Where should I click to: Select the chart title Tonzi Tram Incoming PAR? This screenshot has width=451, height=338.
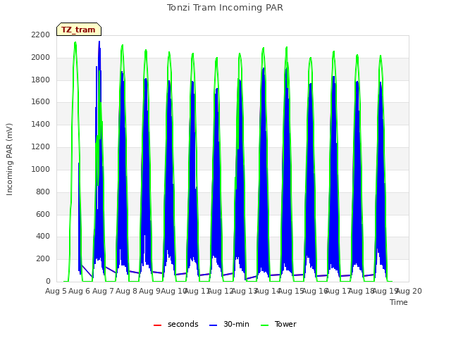(225, 8)
